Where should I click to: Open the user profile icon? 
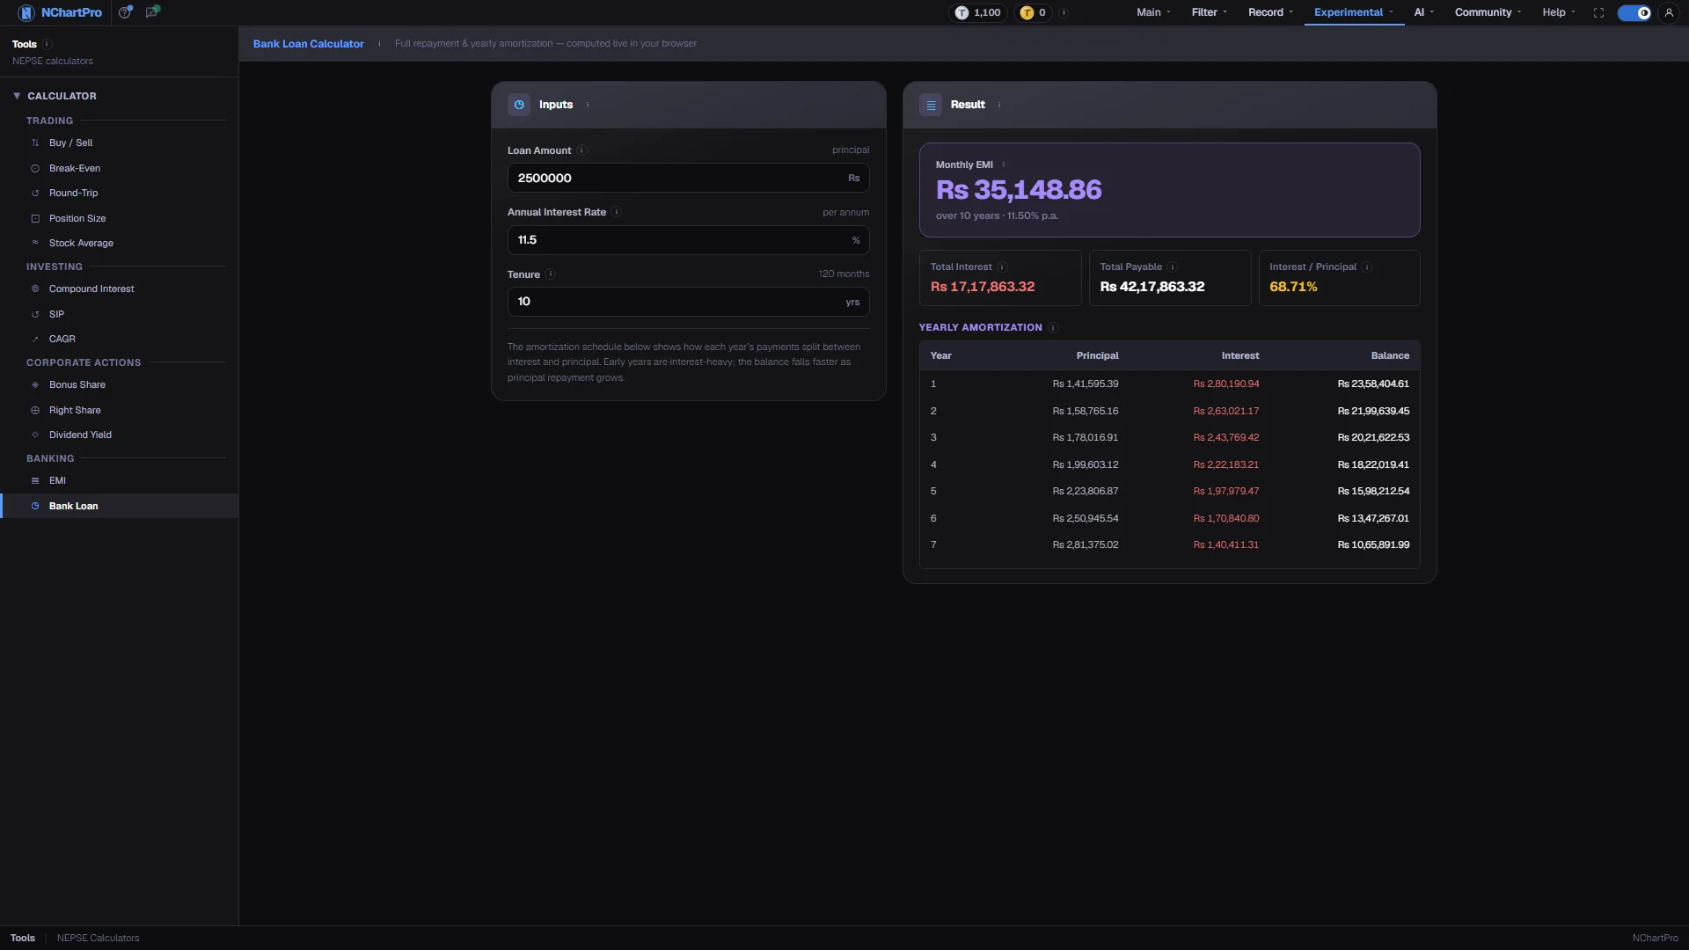click(x=1669, y=12)
